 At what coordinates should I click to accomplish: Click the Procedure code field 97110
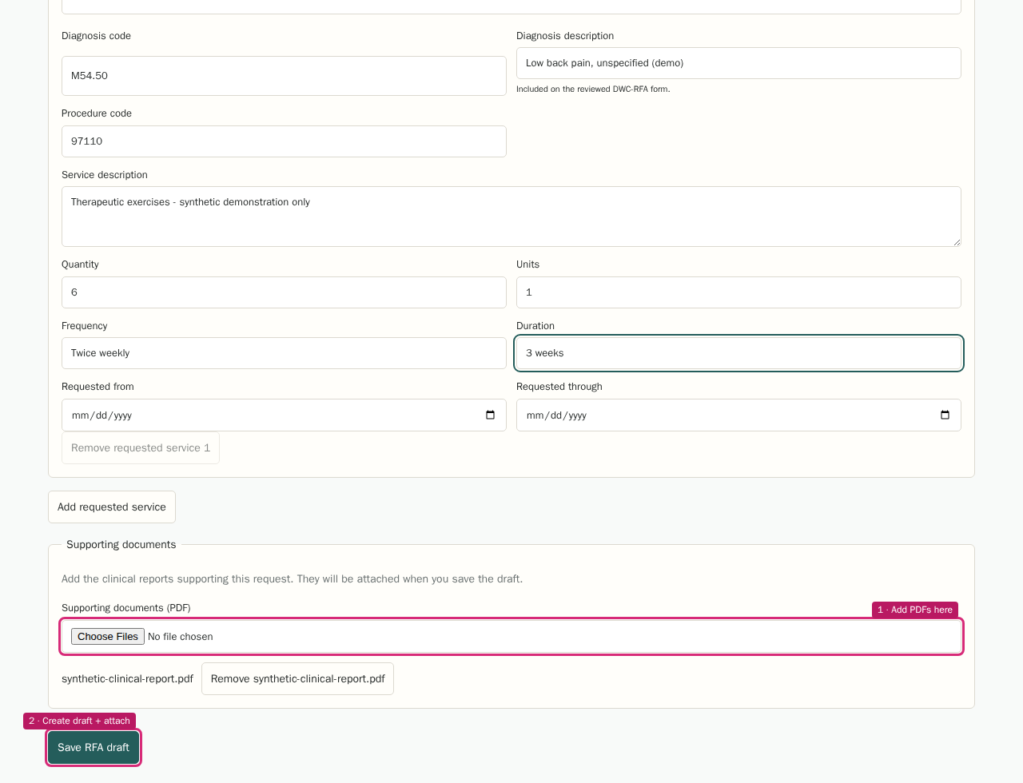pyautogui.click(x=284, y=141)
